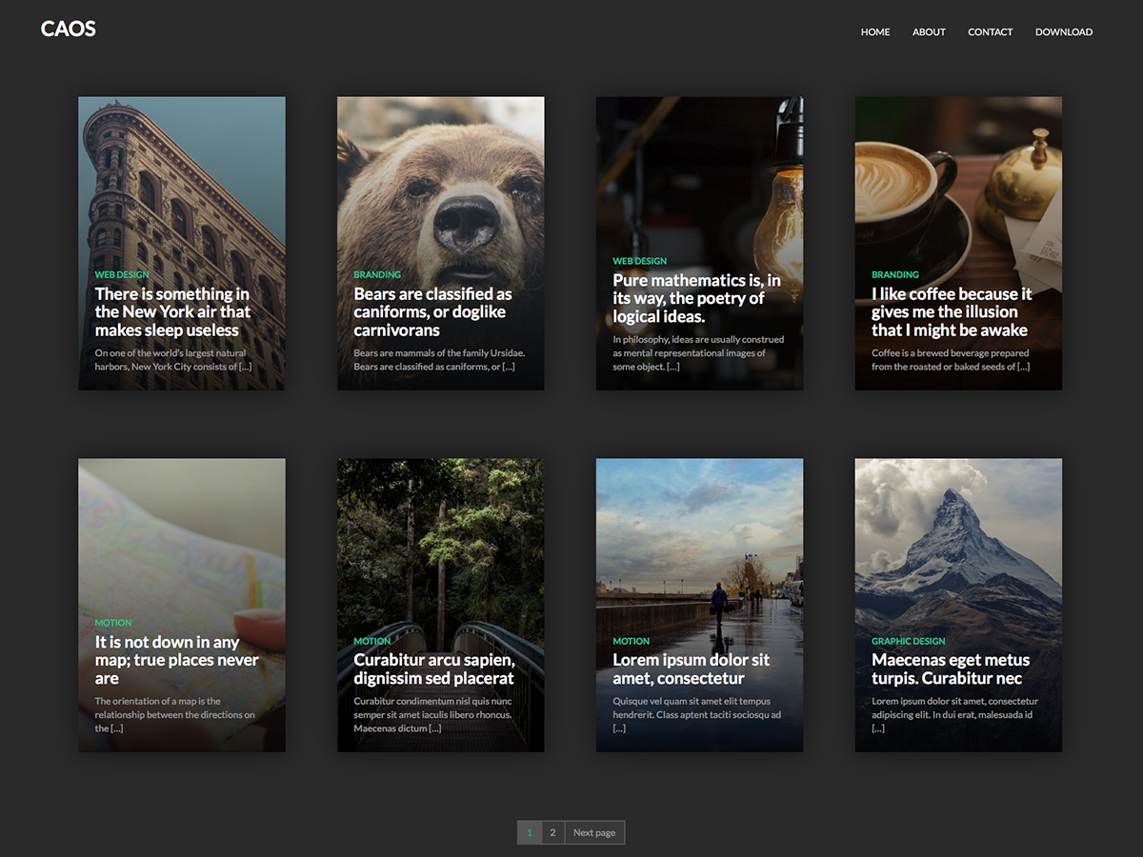Open 'I like coffee' article
The width and height of the screenshot is (1143, 857).
coord(952,311)
